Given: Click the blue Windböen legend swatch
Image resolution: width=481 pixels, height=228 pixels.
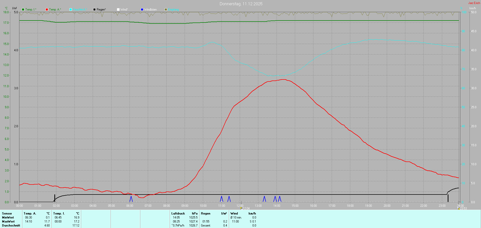Looking at the screenshot, I should [x=142, y=9].
